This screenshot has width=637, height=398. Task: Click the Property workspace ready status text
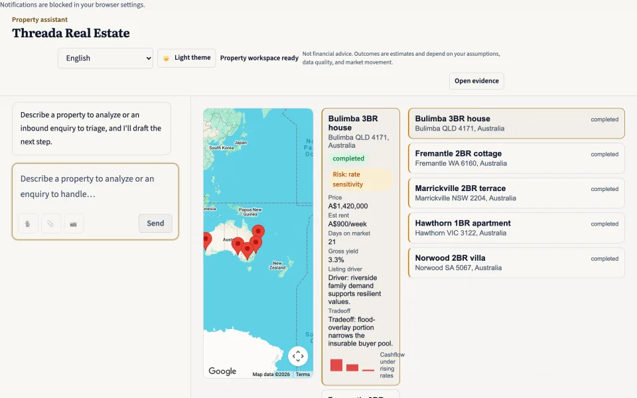pos(259,58)
